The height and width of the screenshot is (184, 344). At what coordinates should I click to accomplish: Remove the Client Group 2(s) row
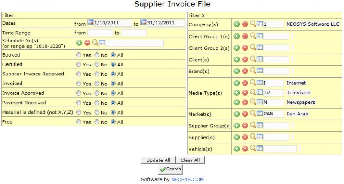(245, 48)
